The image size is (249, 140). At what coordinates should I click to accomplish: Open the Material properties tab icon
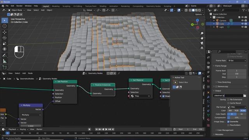(x=209, y=120)
